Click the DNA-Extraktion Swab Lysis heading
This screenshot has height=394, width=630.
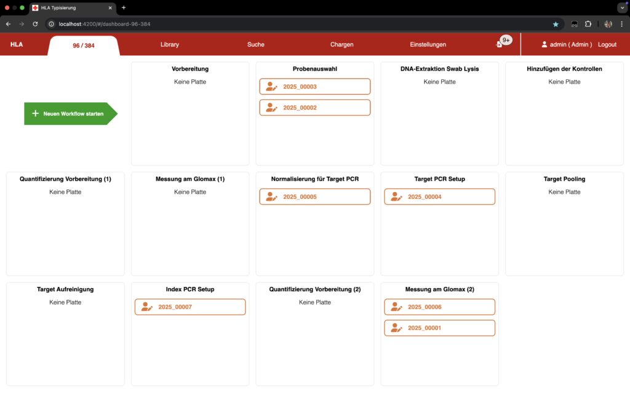coord(439,69)
